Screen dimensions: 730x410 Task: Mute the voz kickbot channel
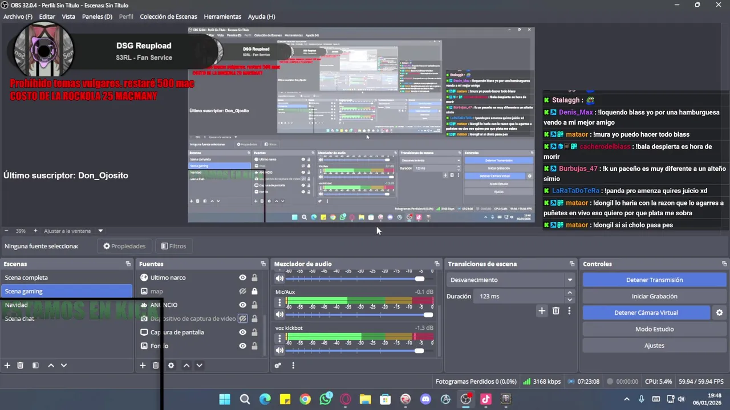(279, 350)
